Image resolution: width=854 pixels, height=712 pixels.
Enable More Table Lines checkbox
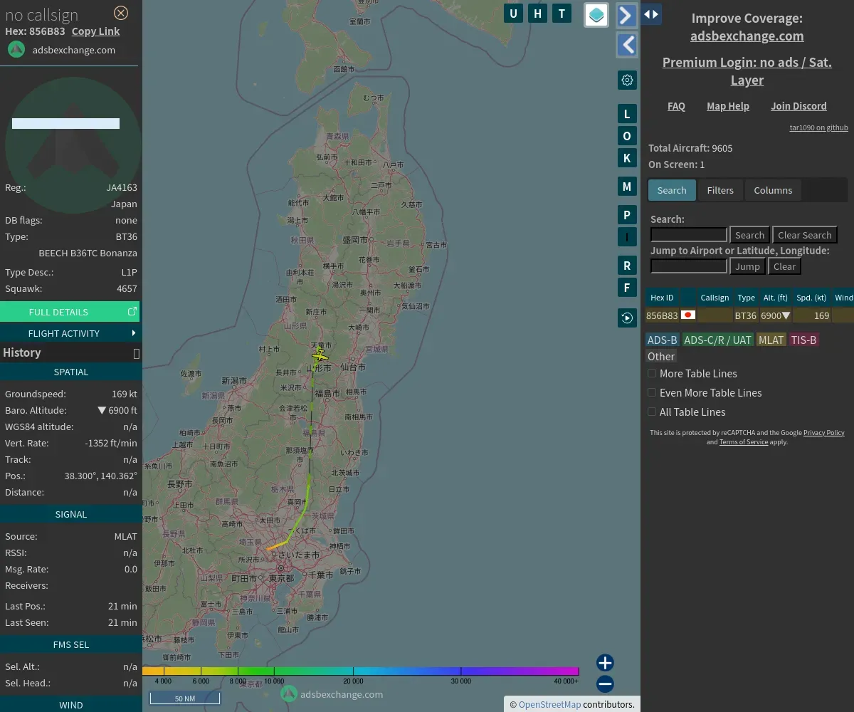coord(652,373)
